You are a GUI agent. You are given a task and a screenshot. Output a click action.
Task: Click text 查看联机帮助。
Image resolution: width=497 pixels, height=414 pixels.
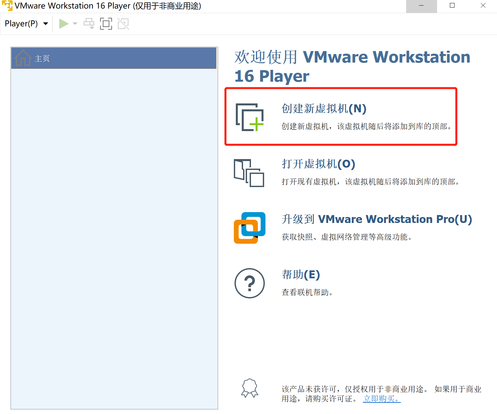(308, 292)
